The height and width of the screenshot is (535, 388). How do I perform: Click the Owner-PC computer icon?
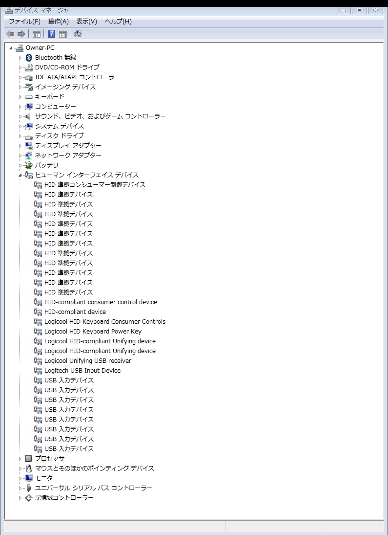pos(20,48)
